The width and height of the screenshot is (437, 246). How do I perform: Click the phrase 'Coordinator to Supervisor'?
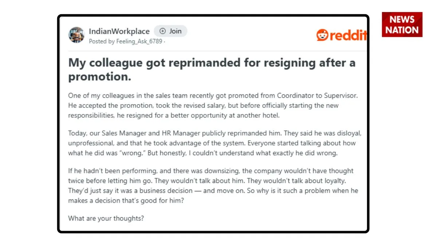(318, 96)
